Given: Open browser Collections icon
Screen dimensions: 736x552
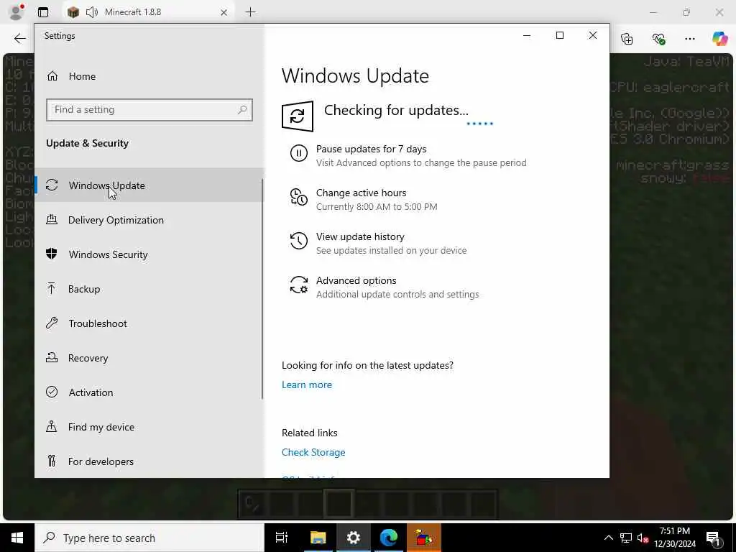Looking at the screenshot, I should coord(627,39).
